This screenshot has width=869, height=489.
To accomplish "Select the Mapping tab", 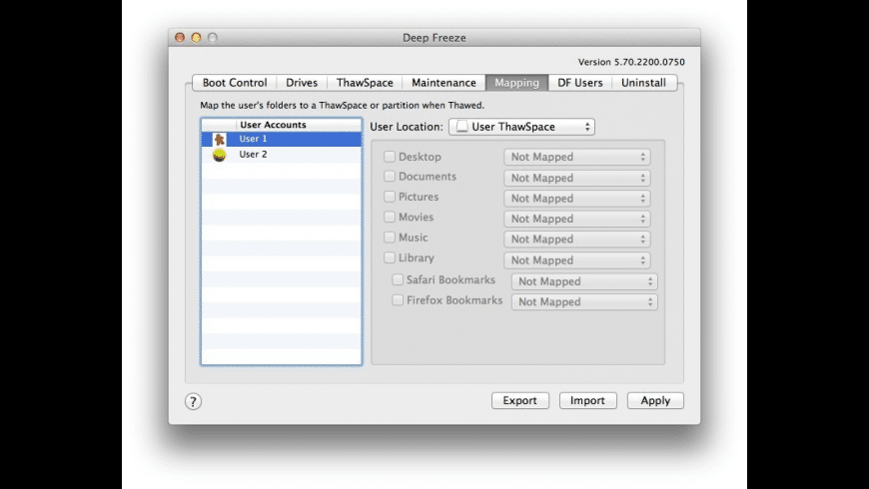I will pyautogui.click(x=517, y=83).
